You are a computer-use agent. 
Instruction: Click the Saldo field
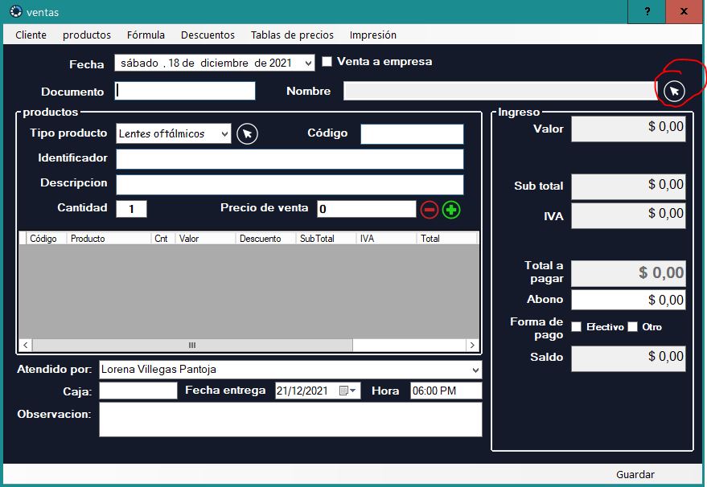pos(628,358)
